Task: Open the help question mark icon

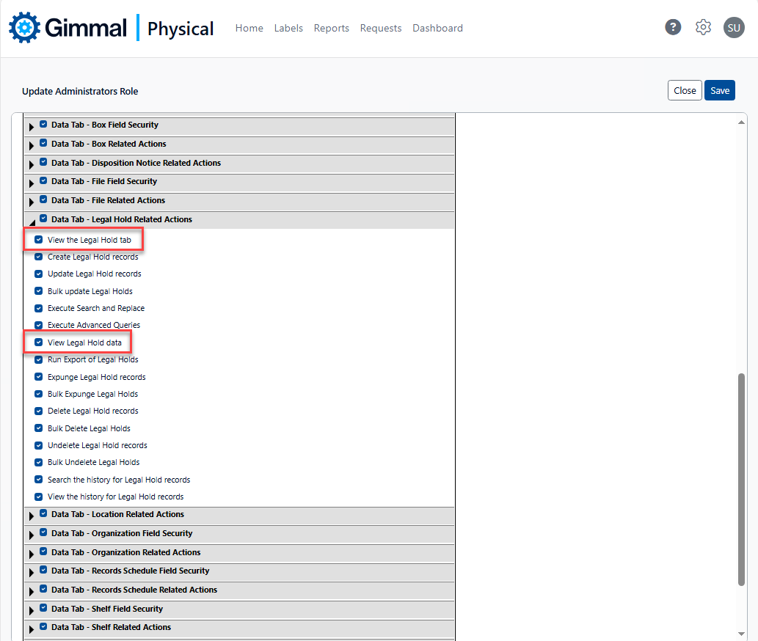Action: coord(673,27)
